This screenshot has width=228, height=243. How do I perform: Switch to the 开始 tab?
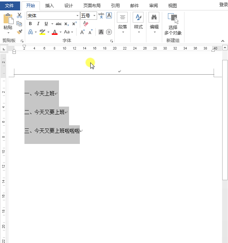31,6
